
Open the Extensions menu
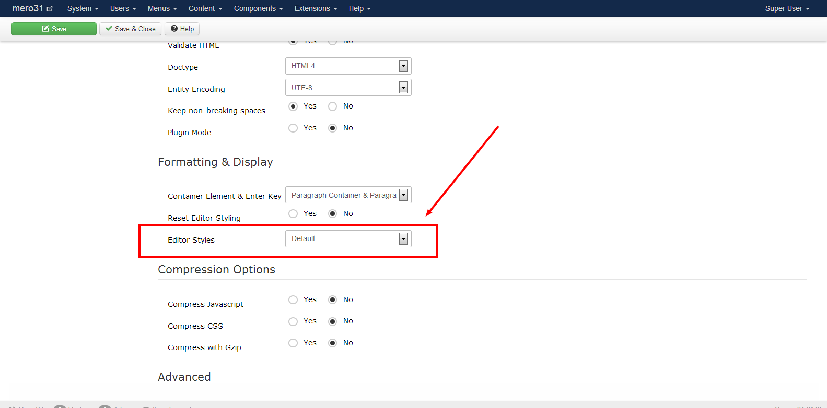pos(316,8)
